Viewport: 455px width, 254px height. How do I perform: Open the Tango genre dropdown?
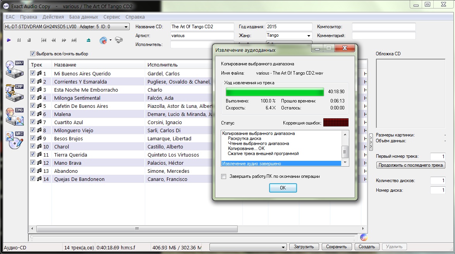(x=309, y=36)
